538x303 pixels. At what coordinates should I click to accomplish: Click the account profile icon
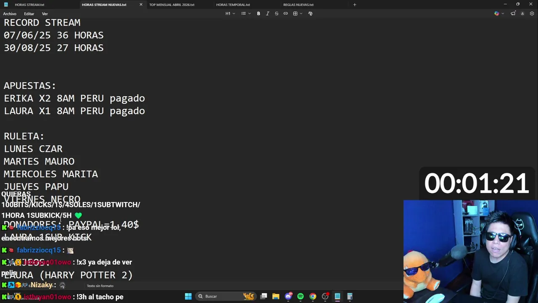(522, 13)
